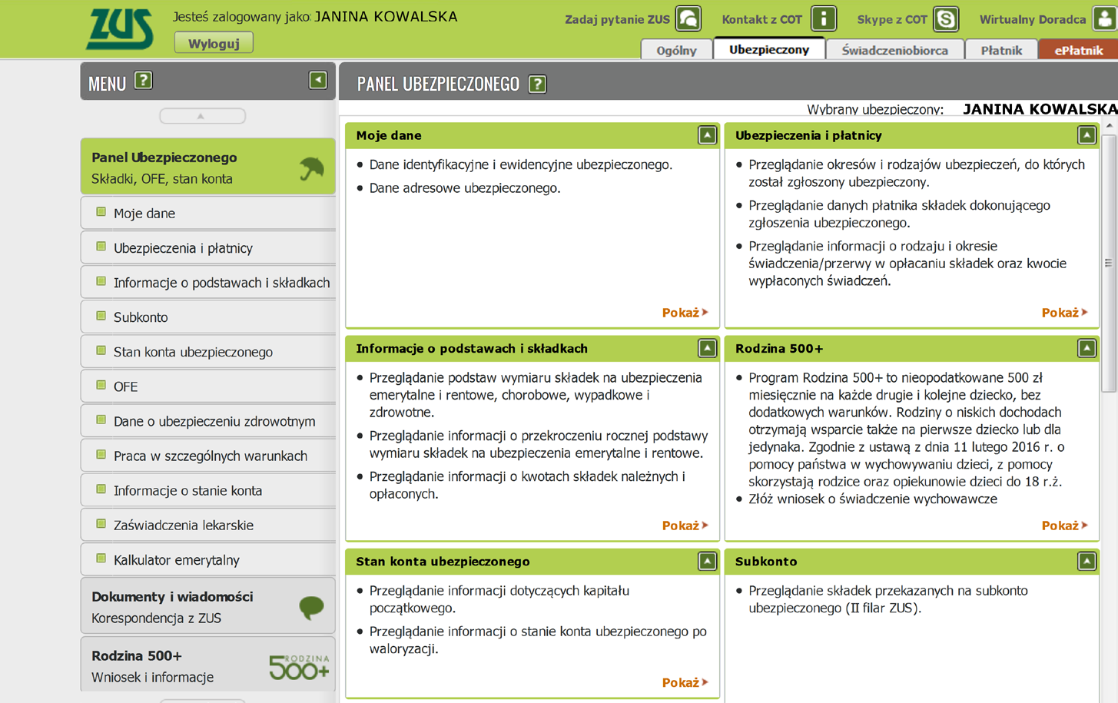The width and height of the screenshot is (1118, 703).
Task: Select Ubezpieczenia i płatnicy in the menu
Action: (x=207, y=247)
